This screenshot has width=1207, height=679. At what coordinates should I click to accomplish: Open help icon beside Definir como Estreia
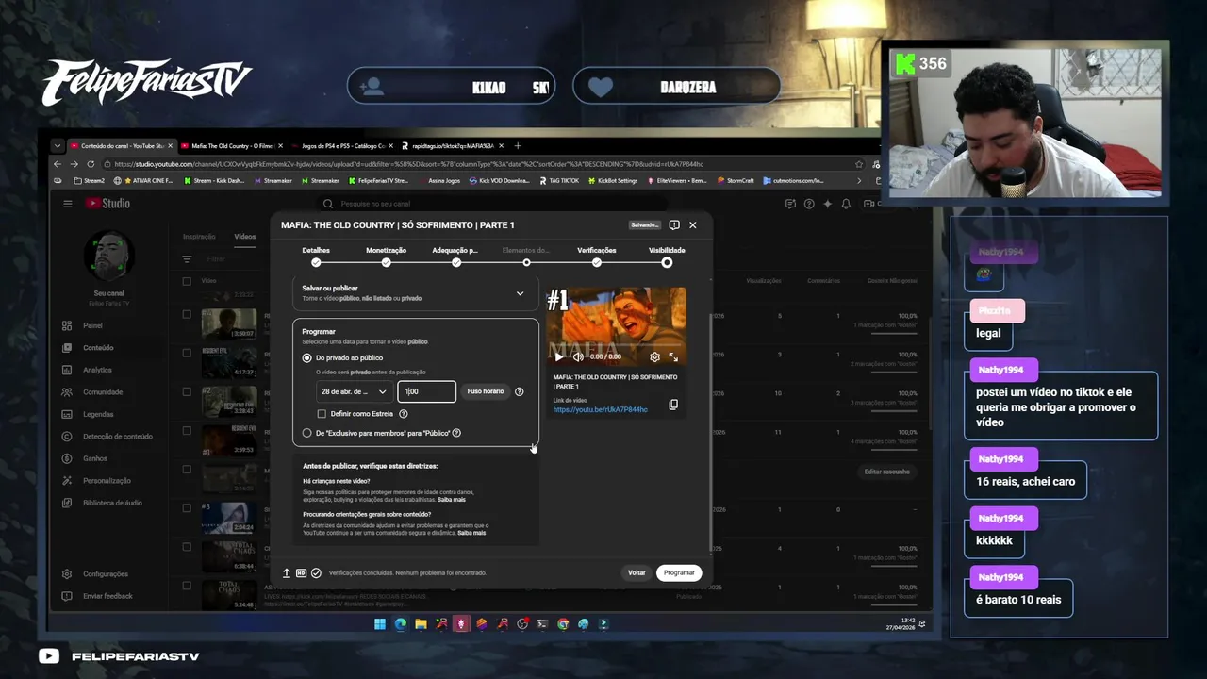[x=403, y=414]
